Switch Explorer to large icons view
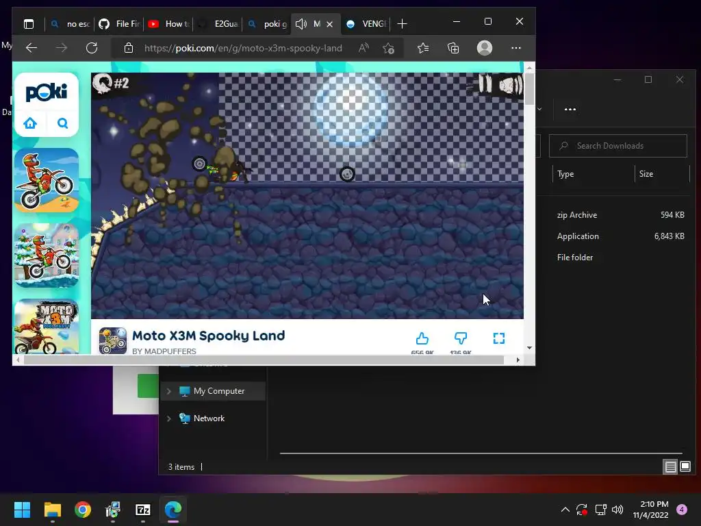Screen dimensions: 701x526 click(685, 467)
